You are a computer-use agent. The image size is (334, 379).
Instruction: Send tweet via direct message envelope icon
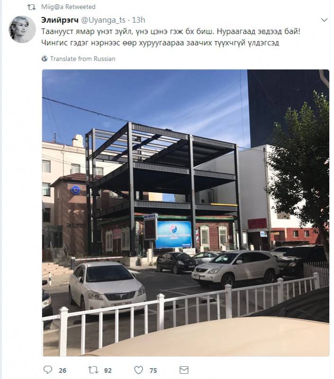coord(184,370)
